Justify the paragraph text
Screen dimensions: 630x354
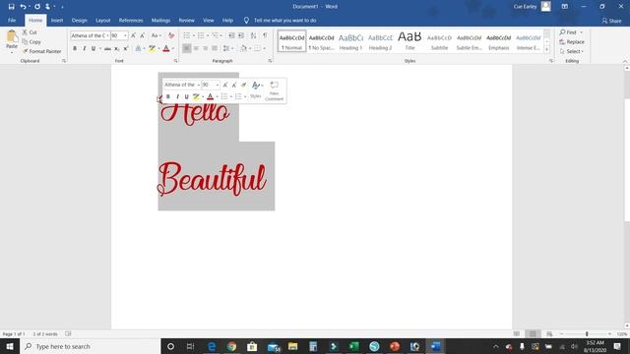(x=215, y=48)
